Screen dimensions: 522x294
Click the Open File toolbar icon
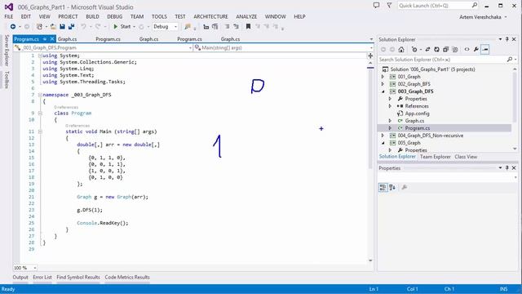[x=52, y=27]
